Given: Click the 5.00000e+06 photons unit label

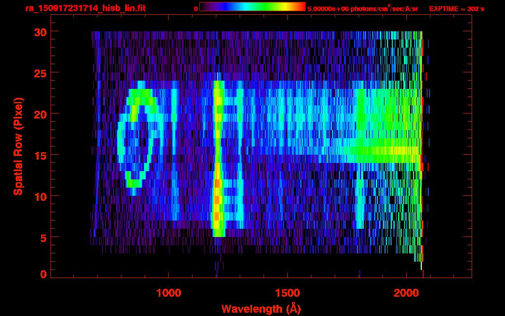Looking at the screenshot, I should tap(363, 8).
